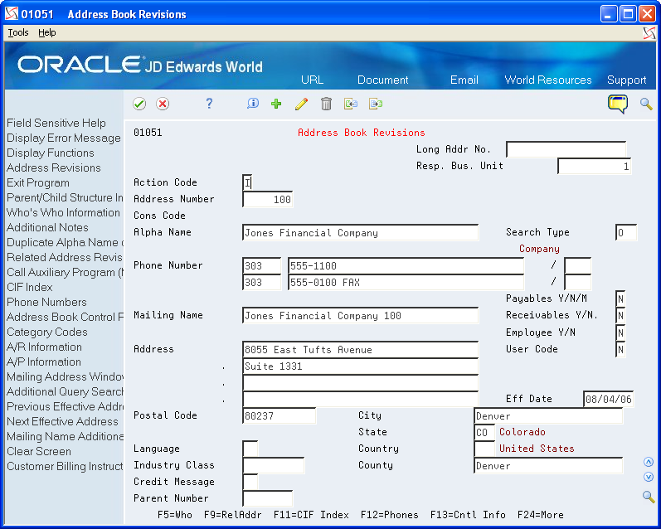Open Category Codes in the sidebar

[46, 332]
